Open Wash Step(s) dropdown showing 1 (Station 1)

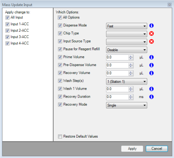(126, 82)
